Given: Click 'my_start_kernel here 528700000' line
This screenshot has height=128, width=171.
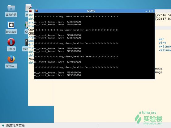Looking at the screenshot, I should [x=58, y=35].
